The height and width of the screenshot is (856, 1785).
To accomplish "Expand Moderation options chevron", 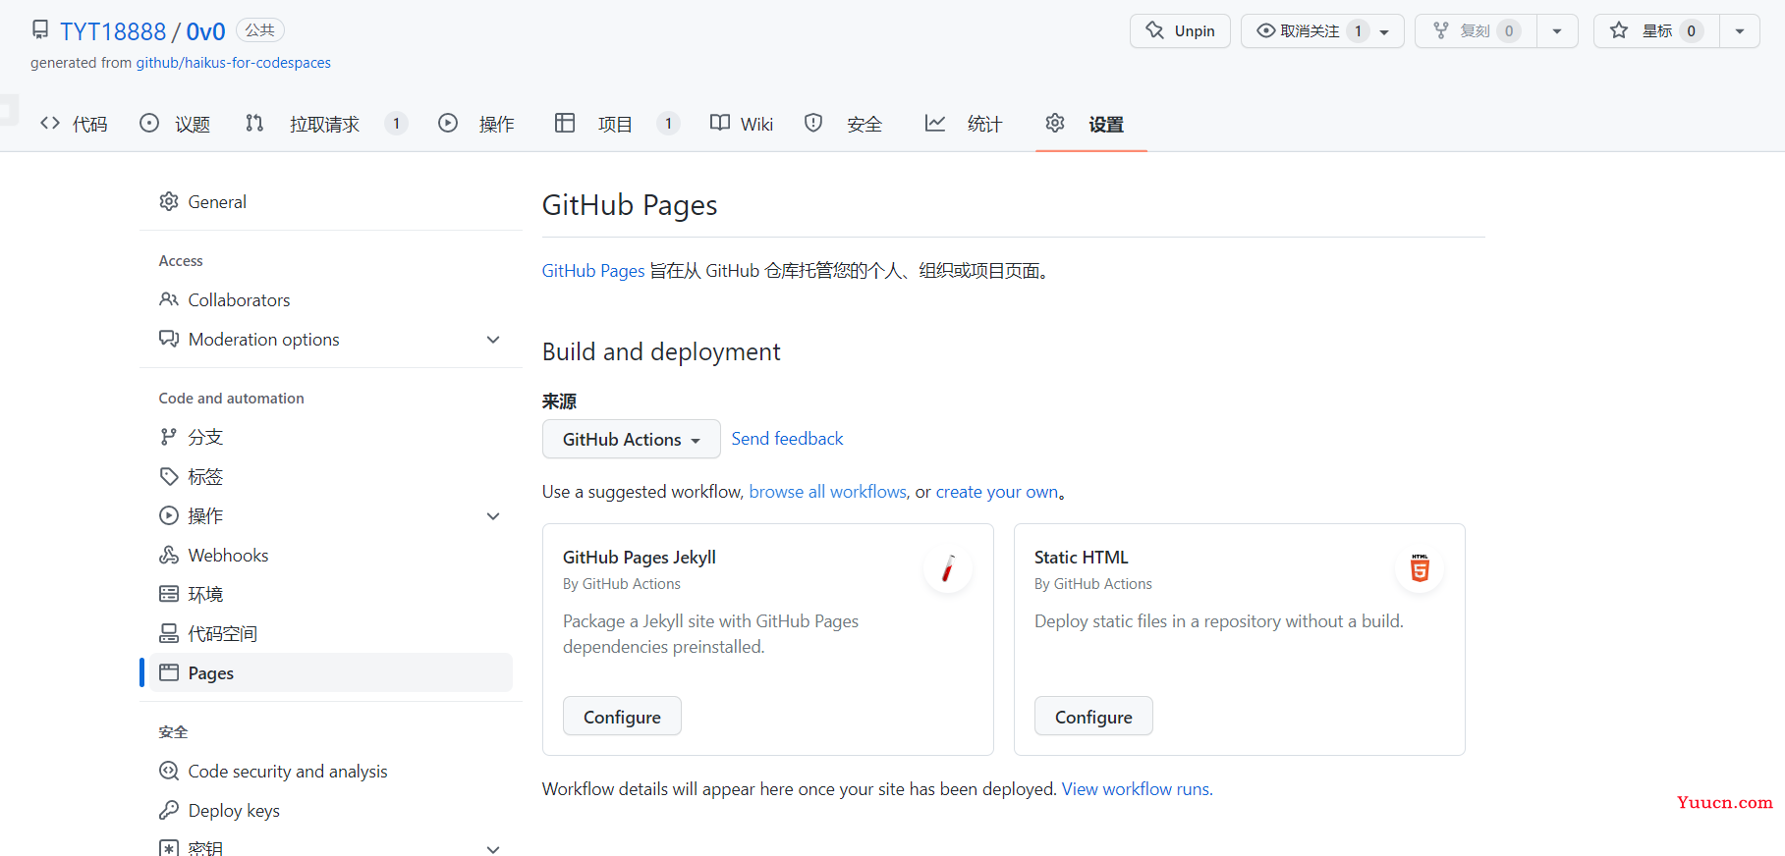I will [x=493, y=339].
